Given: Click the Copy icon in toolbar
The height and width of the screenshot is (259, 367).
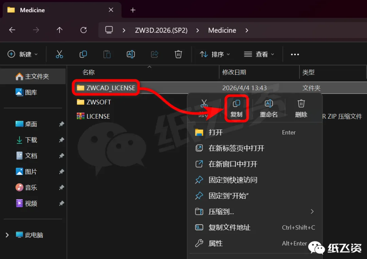Looking at the screenshot, I should pos(83,54).
